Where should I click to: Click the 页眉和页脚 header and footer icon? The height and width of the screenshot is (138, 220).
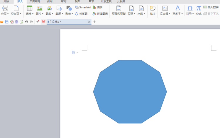point(119,8)
